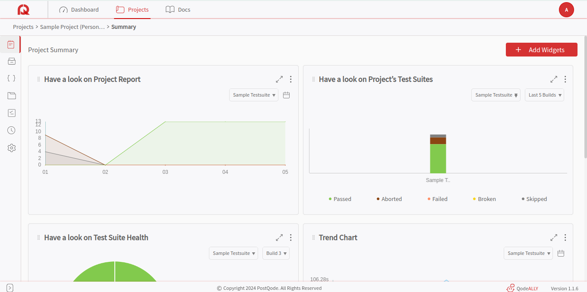Screen dimensions: 587x292
Task: Toggle the Passed legend item
Action: 340,199
